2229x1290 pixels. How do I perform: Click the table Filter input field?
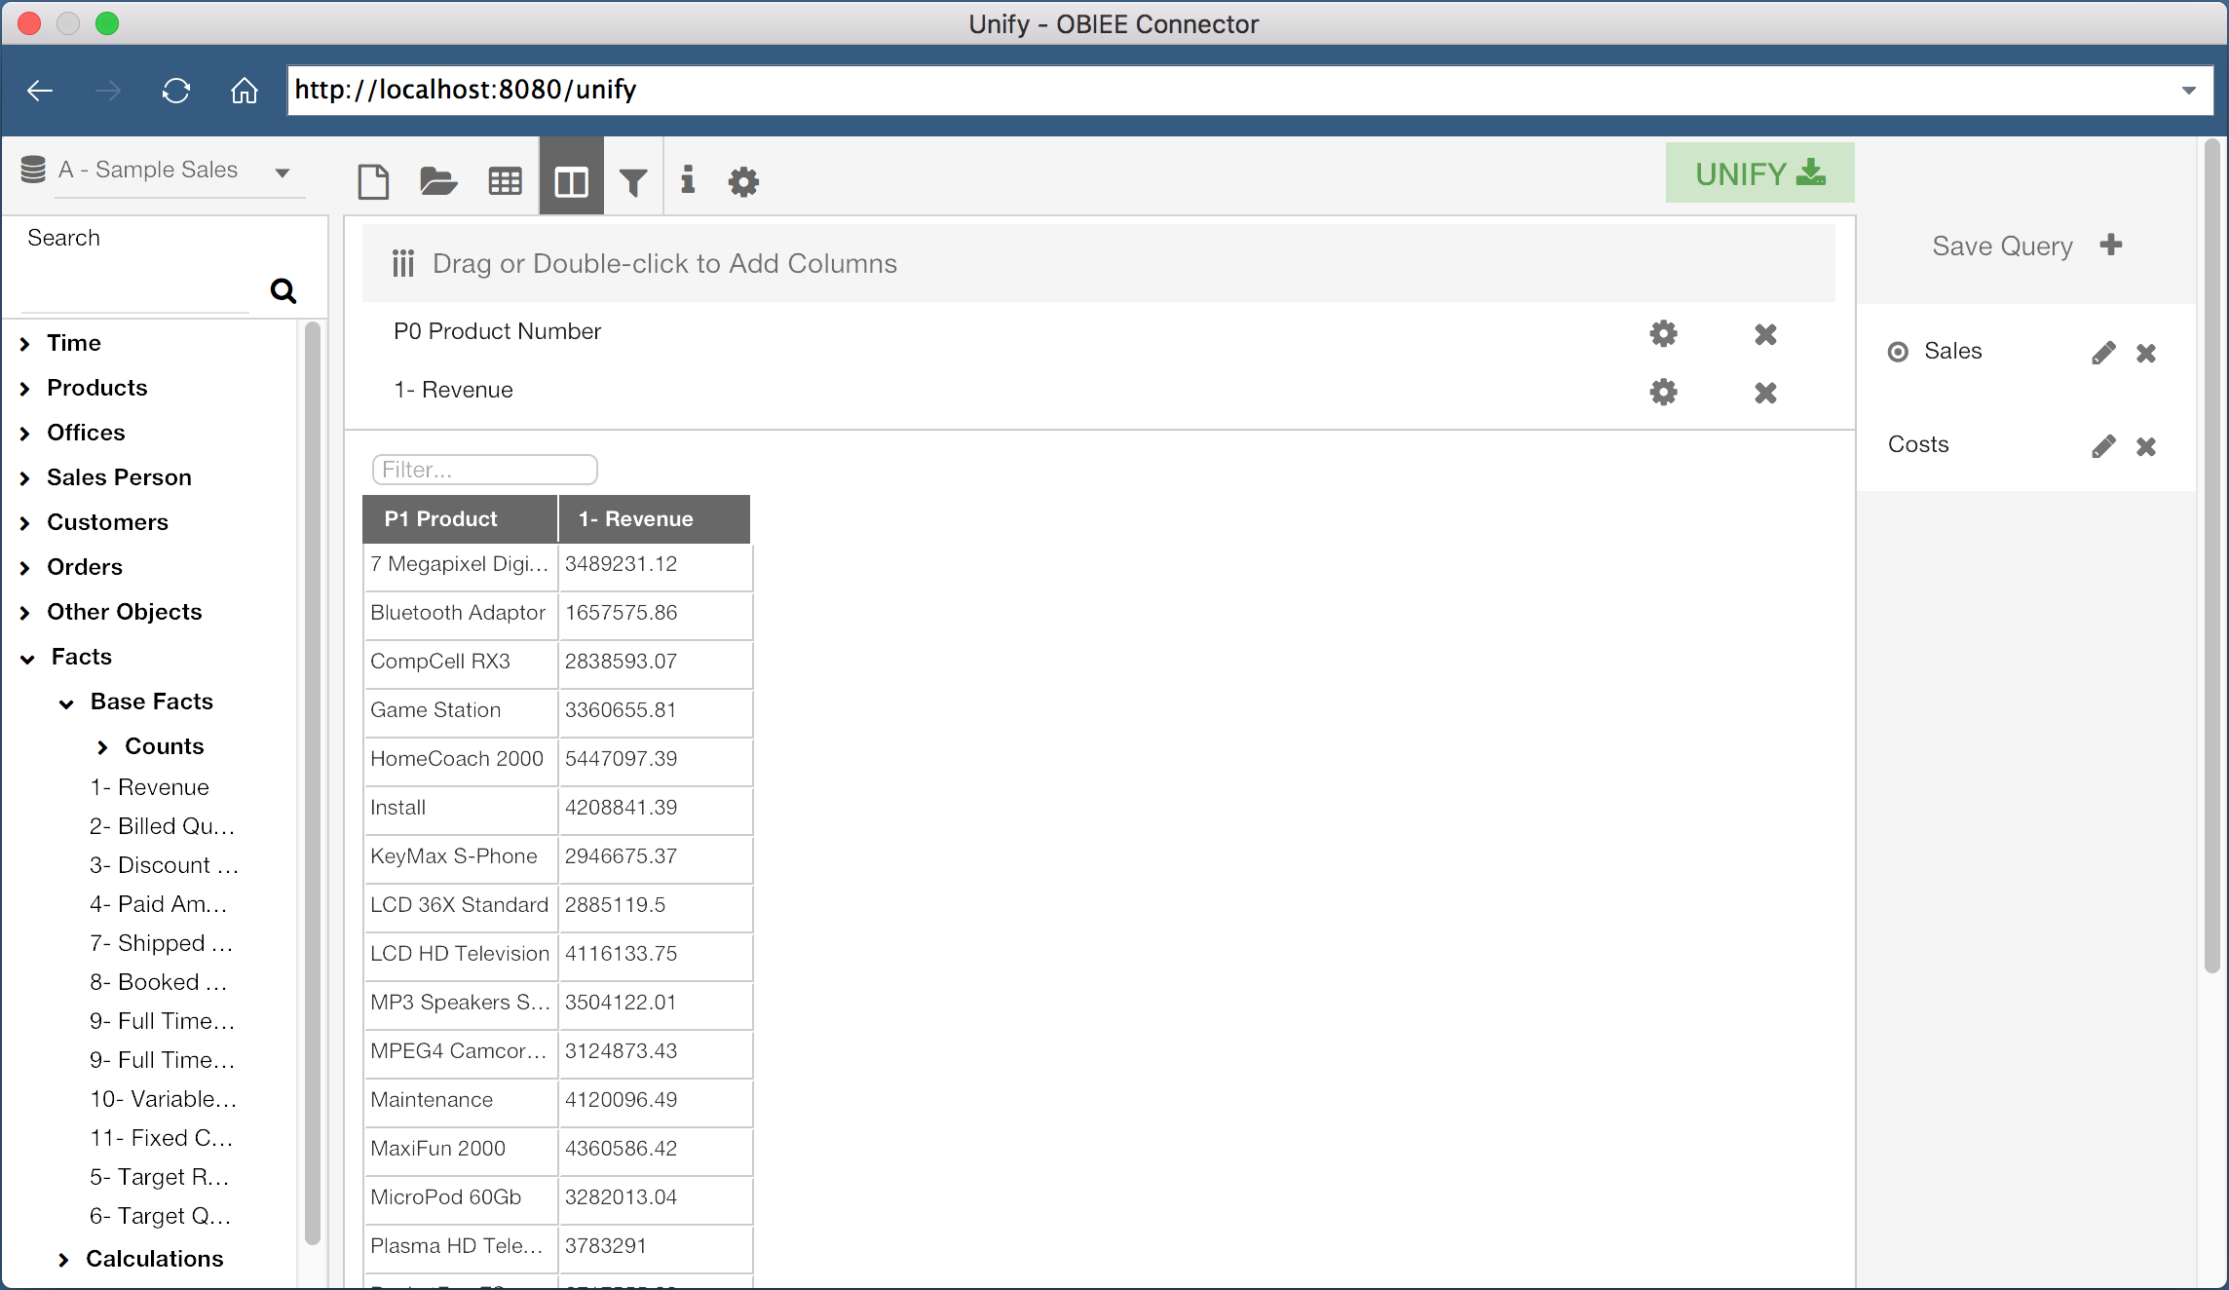pos(484,470)
